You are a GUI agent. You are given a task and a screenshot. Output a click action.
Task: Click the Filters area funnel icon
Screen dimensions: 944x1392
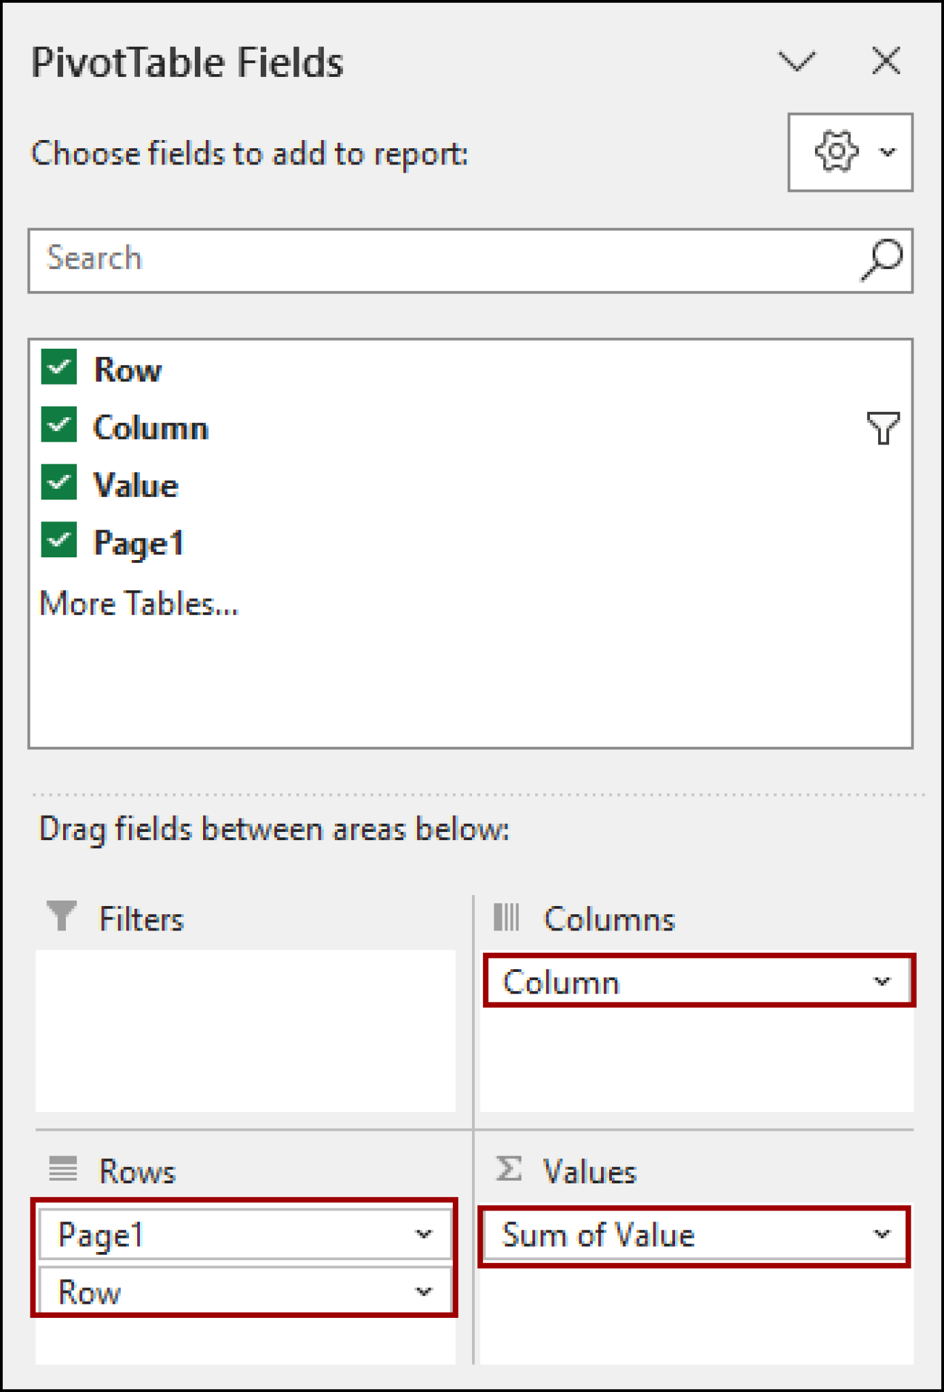coord(63,918)
